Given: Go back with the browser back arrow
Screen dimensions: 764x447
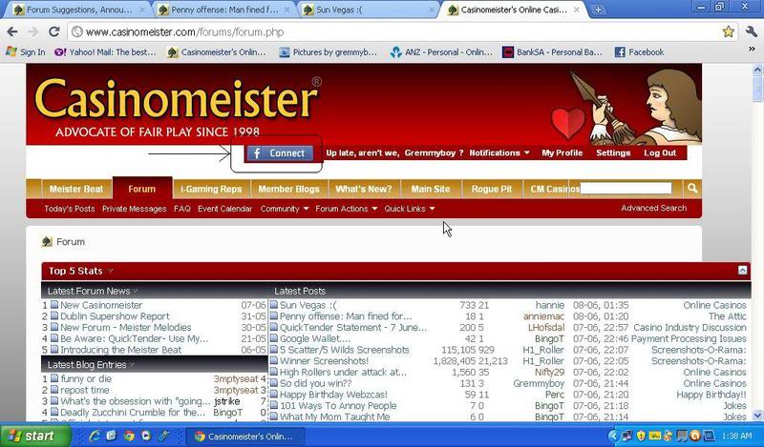Looking at the screenshot, I should point(12,32).
